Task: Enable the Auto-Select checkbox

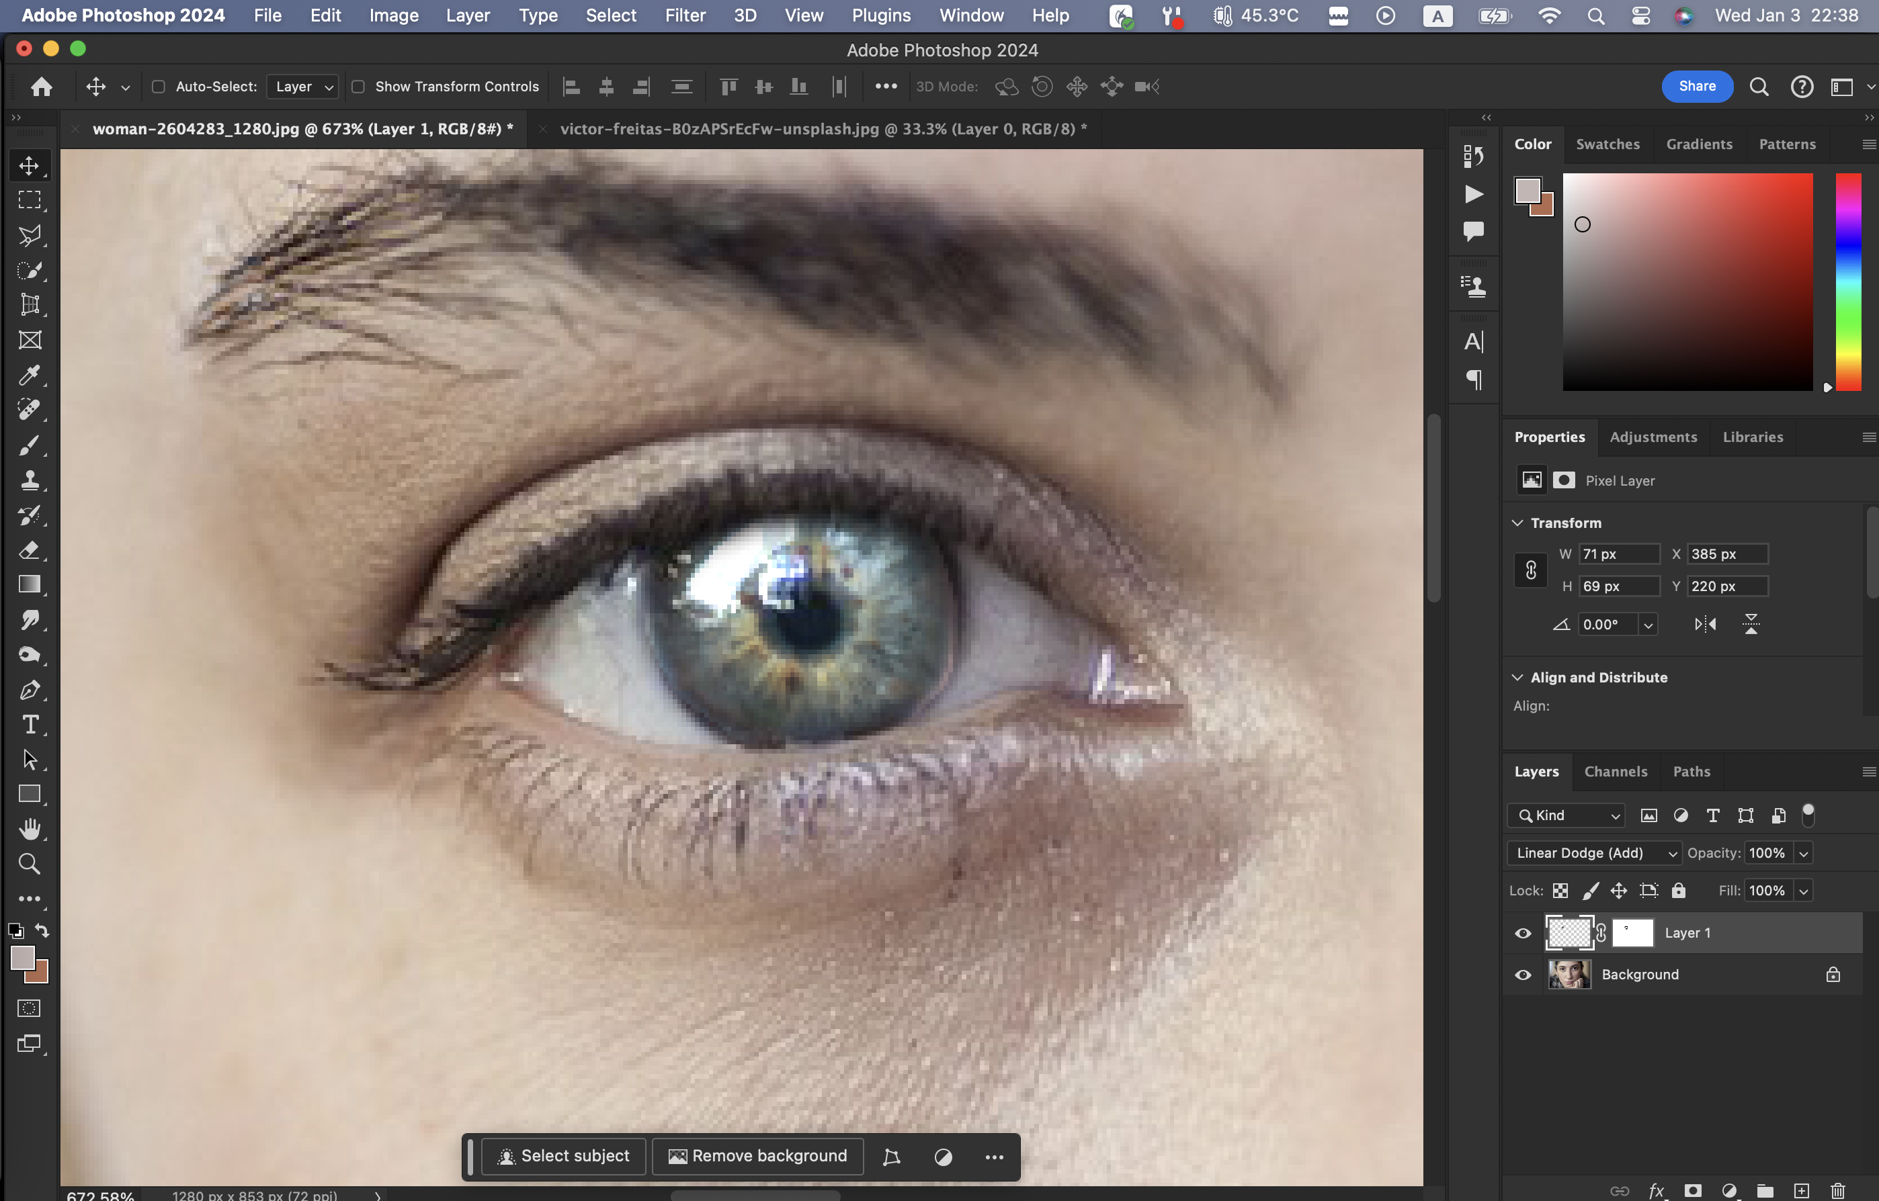Action: (159, 87)
